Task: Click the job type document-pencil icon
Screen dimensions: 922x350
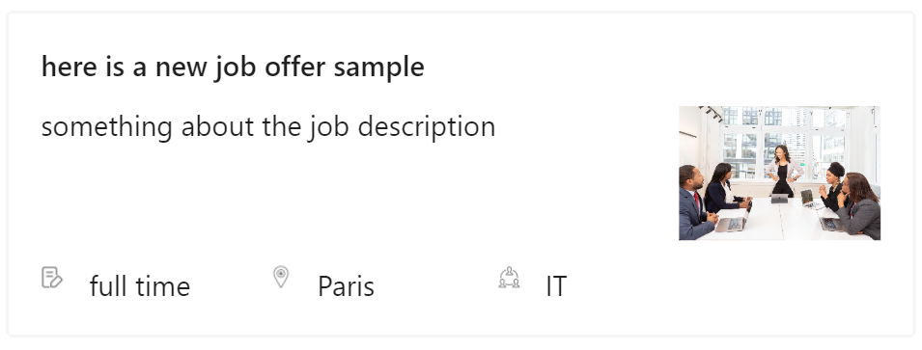Action: coord(52,277)
